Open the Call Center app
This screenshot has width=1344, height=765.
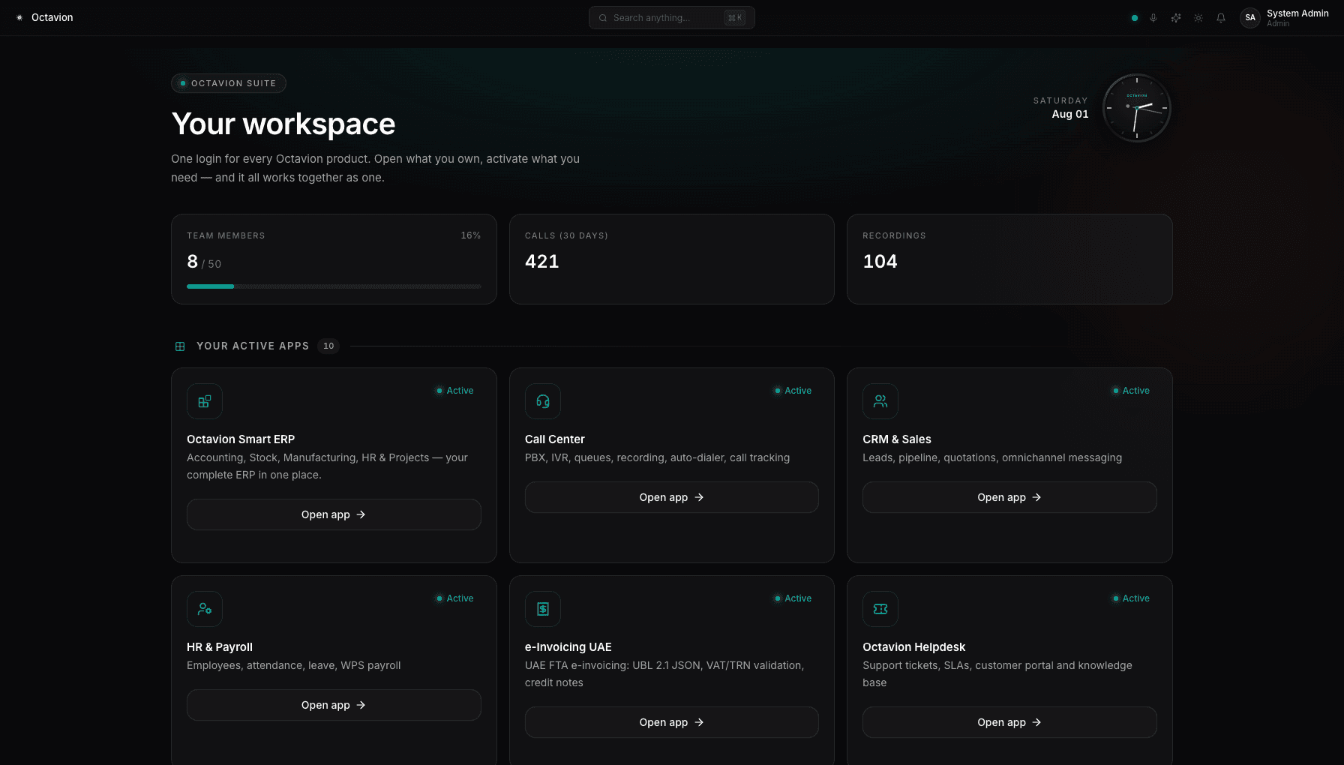(672, 497)
